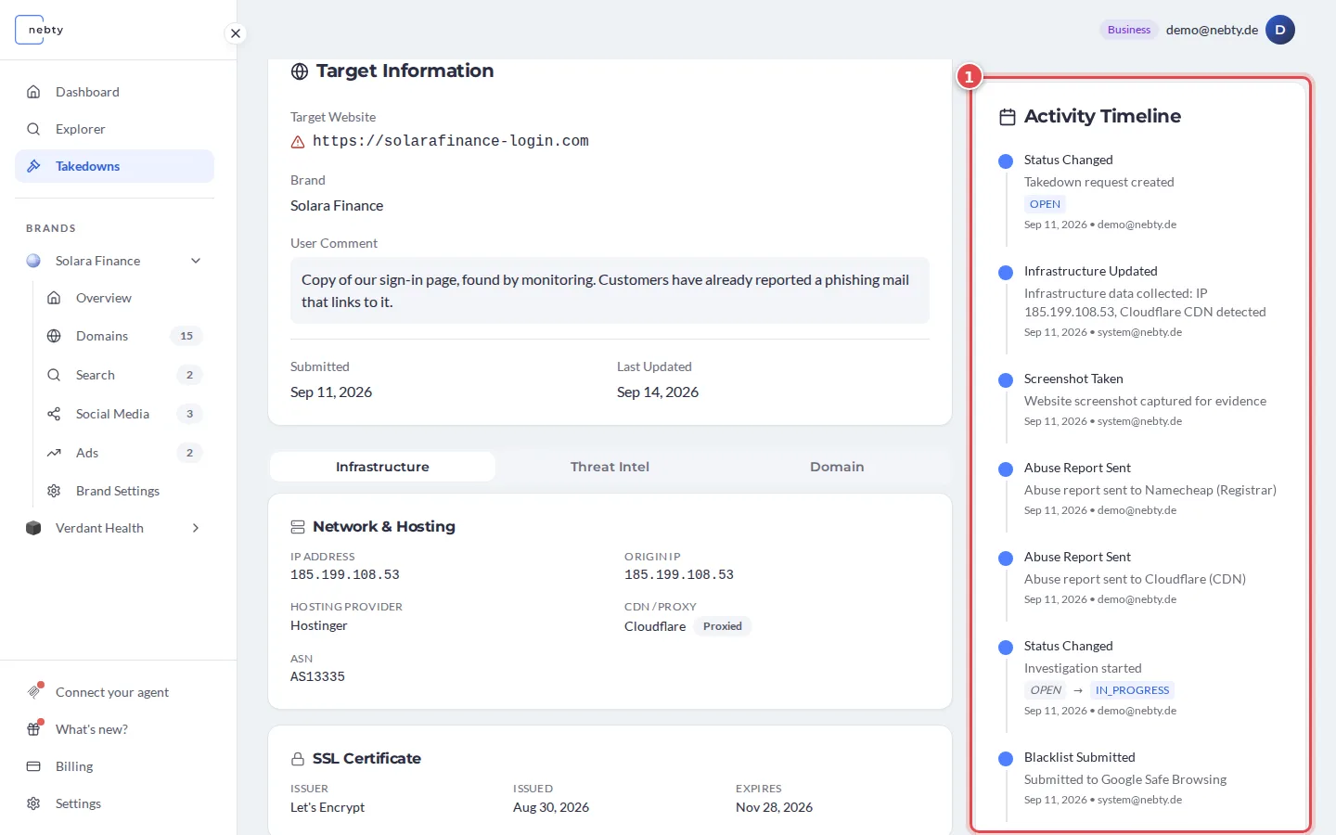Click the Abuse Report Sent Namecheap timeline marker
The height and width of the screenshot is (835, 1336).
pos(1005,469)
